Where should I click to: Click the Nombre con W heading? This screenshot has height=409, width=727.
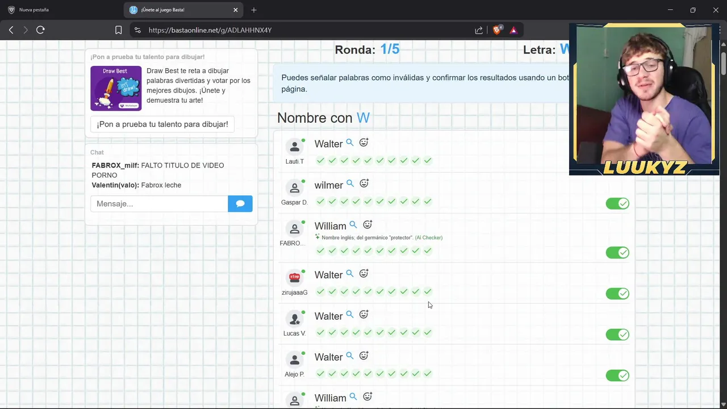pyautogui.click(x=323, y=118)
